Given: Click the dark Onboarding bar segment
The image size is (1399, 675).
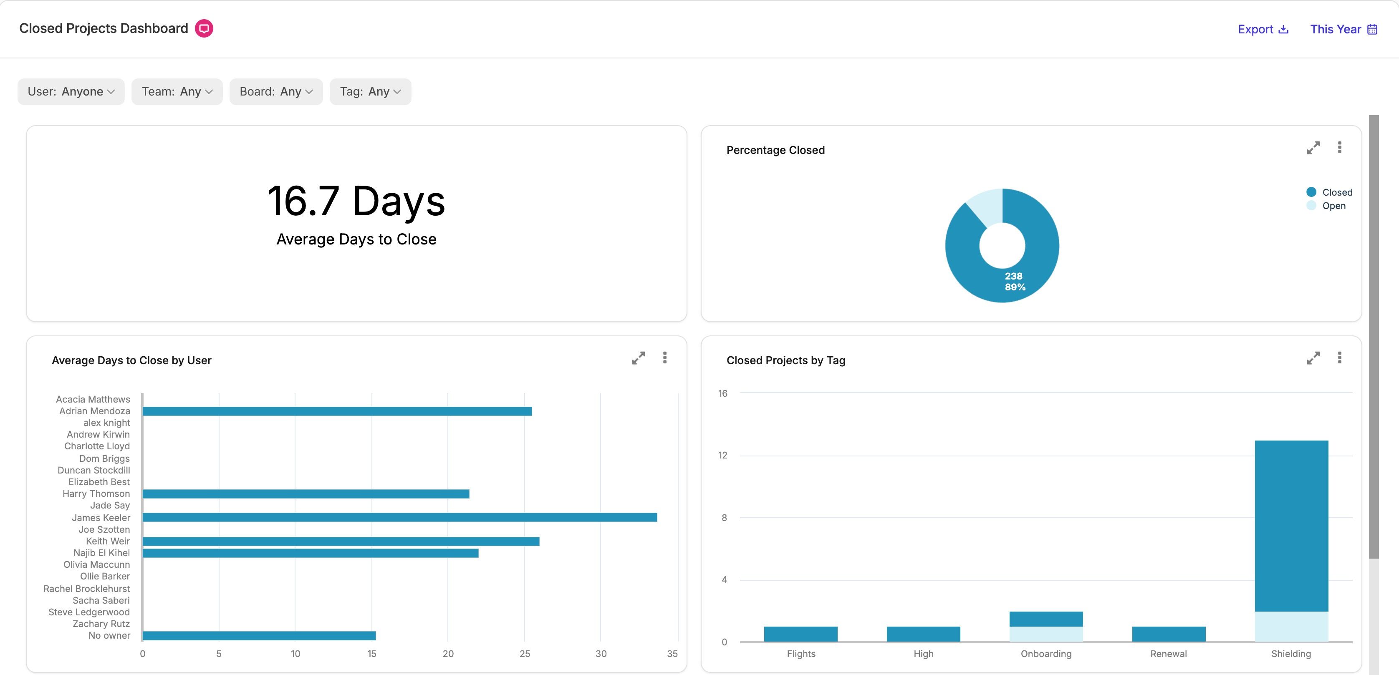Looking at the screenshot, I should [1046, 619].
